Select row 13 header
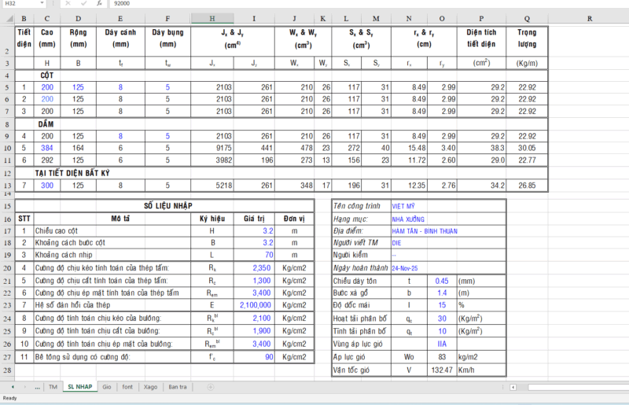The width and height of the screenshot is (629, 405). (x=7, y=186)
